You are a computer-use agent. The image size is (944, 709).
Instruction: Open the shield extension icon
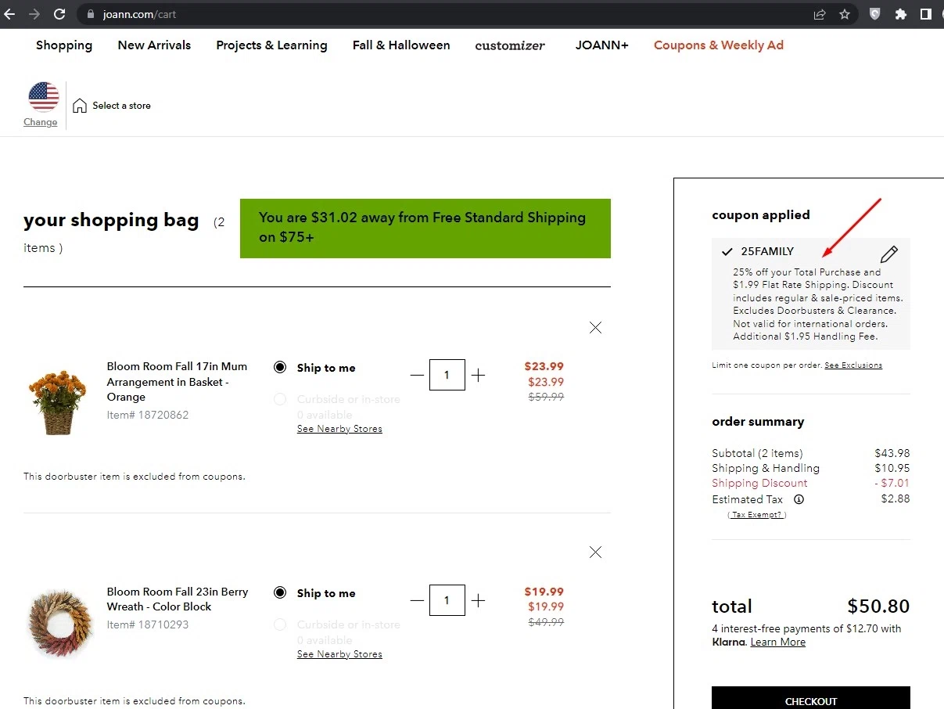click(876, 14)
